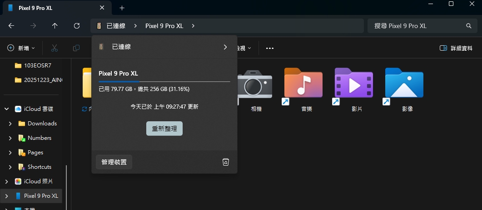
Task: Click 已連線 in the address bar
Action: point(116,26)
